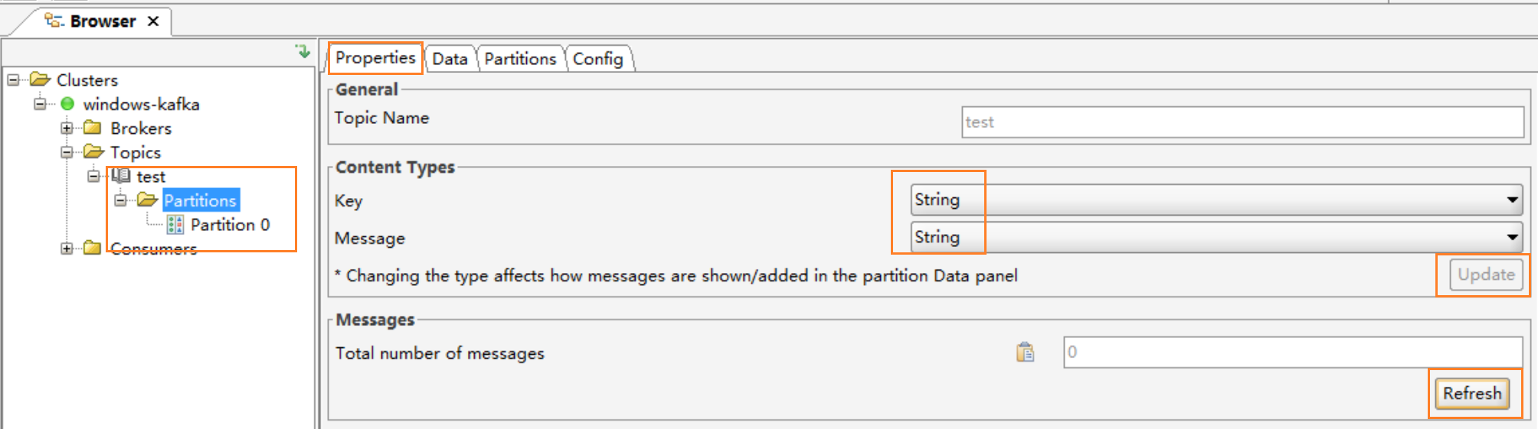Click the green windows-kafka cluster status icon

click(67, 104)
